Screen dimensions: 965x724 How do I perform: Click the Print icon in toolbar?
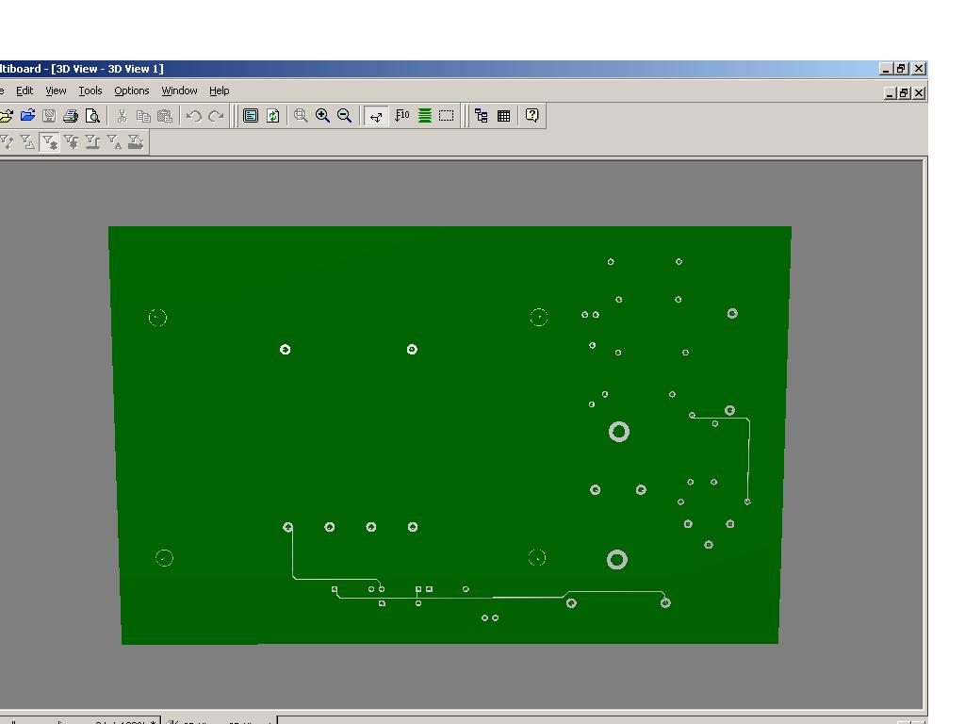pos(71,116)
